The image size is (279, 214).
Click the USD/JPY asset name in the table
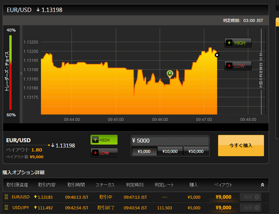click(x=20, y=208)
